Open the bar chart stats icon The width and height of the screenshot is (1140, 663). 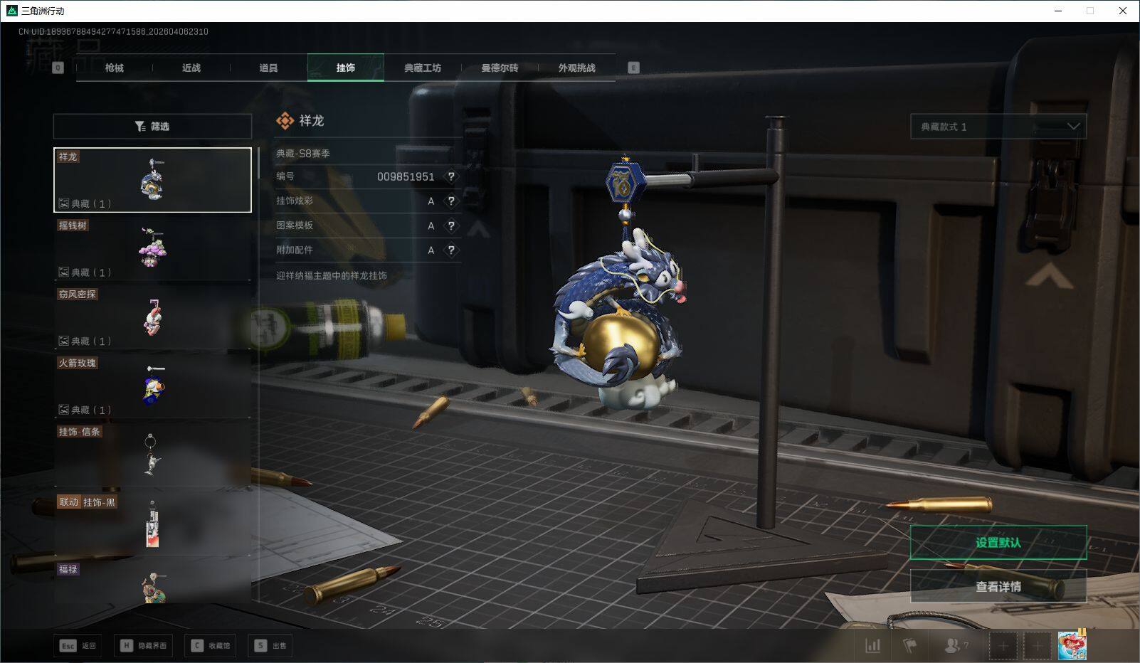pyautogui.click(x=872, y=645)
